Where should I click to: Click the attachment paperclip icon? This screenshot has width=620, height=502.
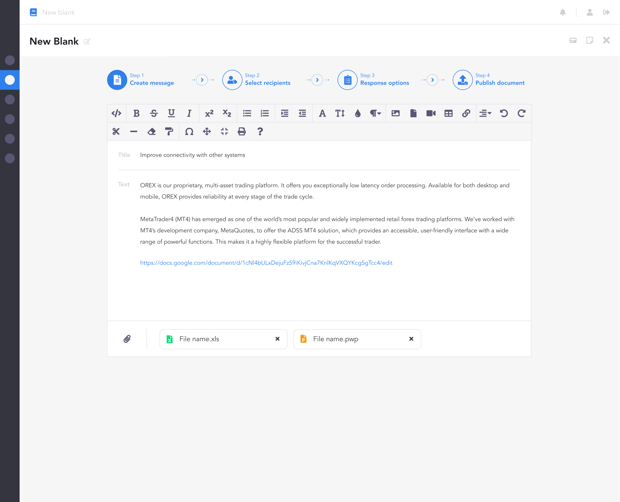pyautogui.click(x=127, y=339)
